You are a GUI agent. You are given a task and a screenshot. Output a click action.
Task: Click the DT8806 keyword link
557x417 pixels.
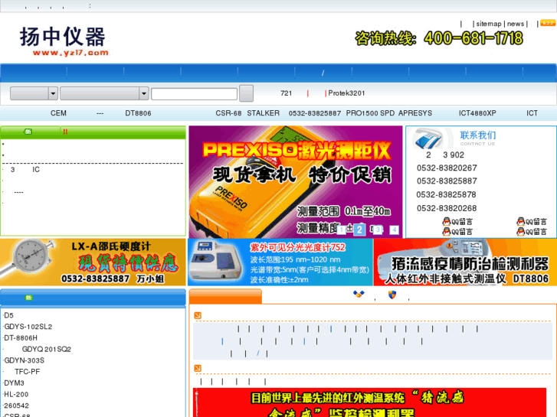tap(138, 113)
